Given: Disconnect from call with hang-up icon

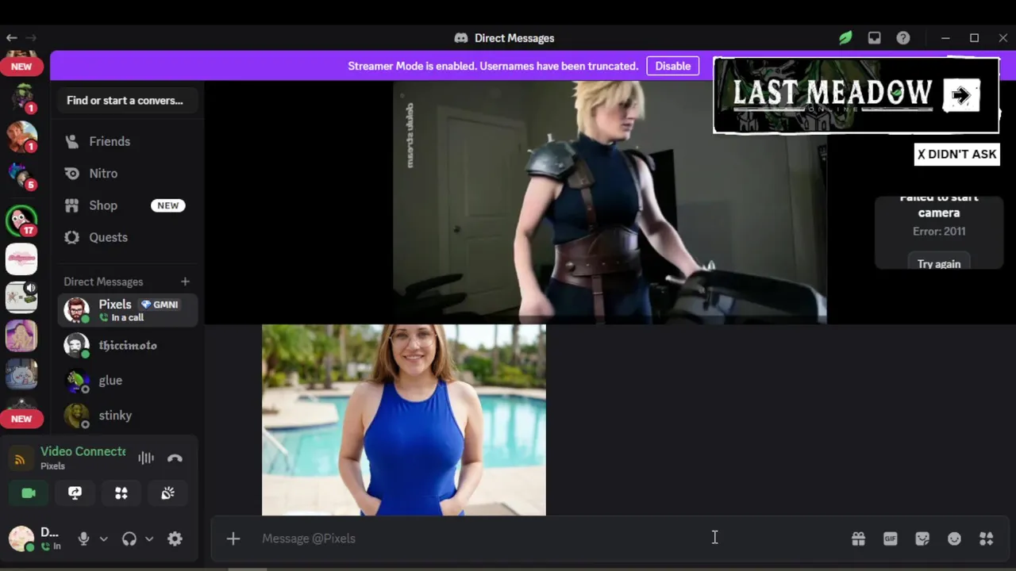Looking at the screenshot, I should pyautogui.click(x=175, y=458).
